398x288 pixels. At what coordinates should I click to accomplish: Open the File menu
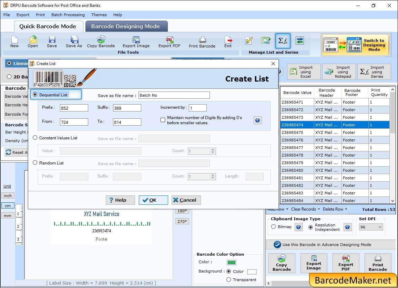click(7, 15)
